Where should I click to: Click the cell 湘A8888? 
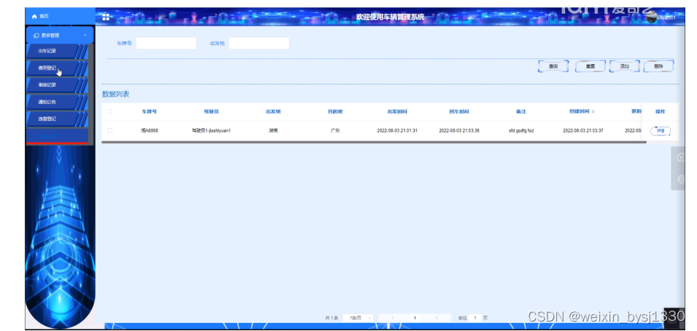[x=149, y=131]
